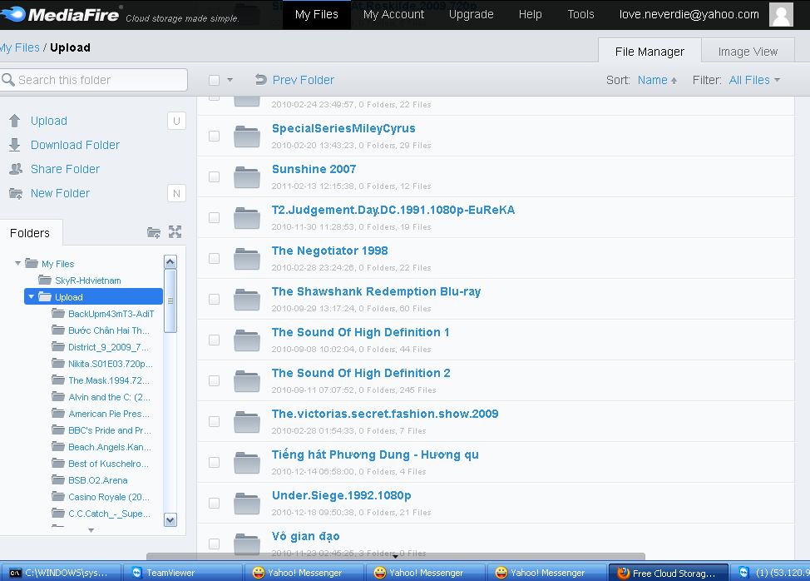Open C:\WINDOWS\sys command prompt in taskbar
Screen dimensions: 810x581
pos(61,573)
